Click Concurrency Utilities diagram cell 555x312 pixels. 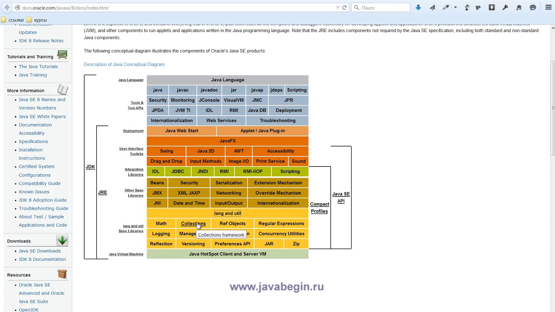[281, 234]
